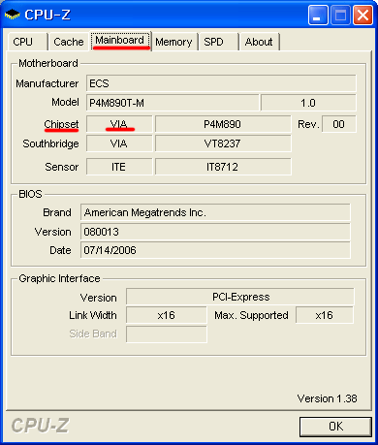Image resolution: width=378 pixels, height=445 pixels.
Task: Click the OK button
Action: (x=335, y=427)
